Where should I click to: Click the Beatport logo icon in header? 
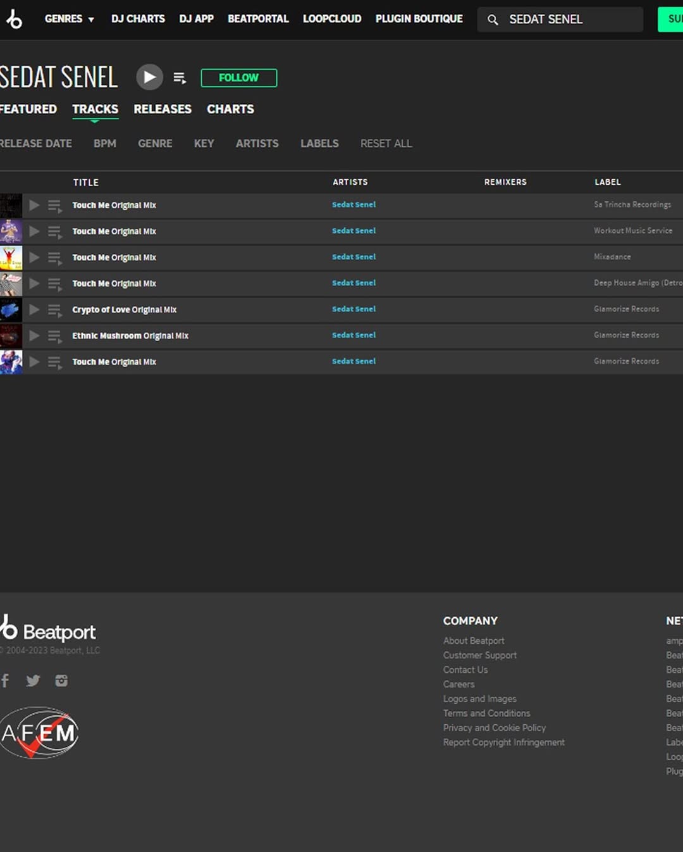14,20
